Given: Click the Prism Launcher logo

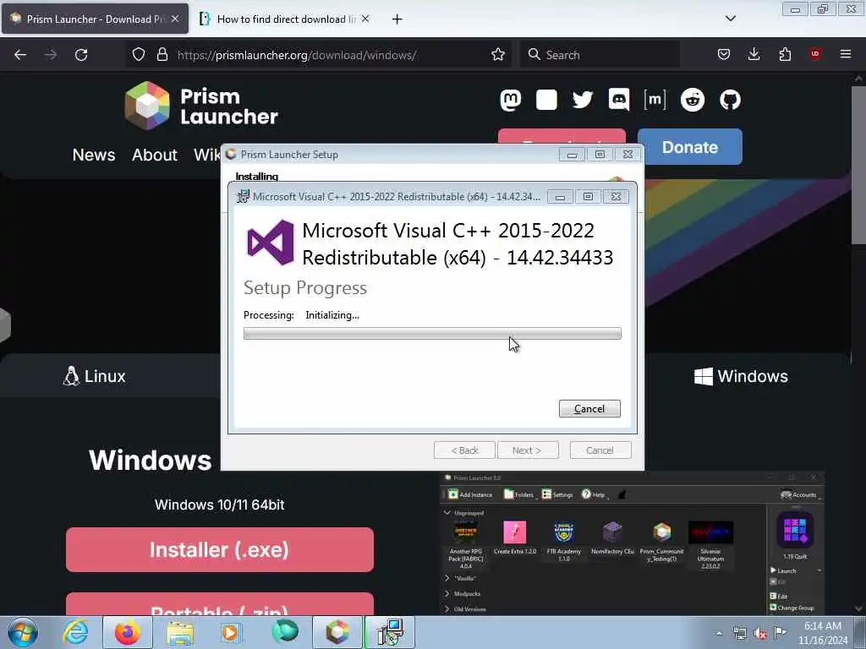Looking at the screenshot, I should pyautogui.click(x=201, y=106).
